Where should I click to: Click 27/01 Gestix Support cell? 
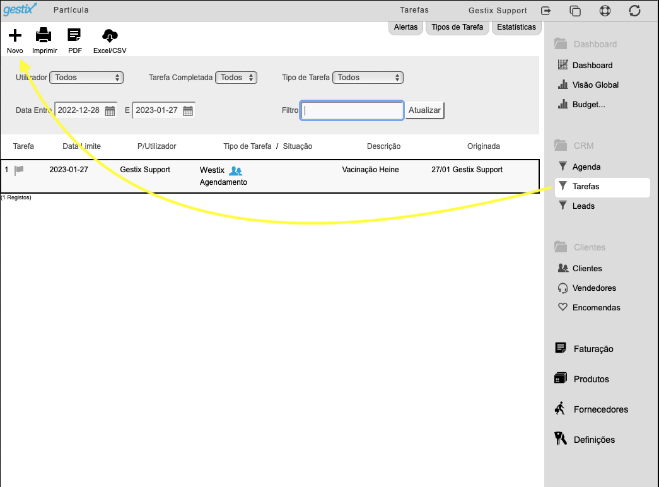(467, 170)
